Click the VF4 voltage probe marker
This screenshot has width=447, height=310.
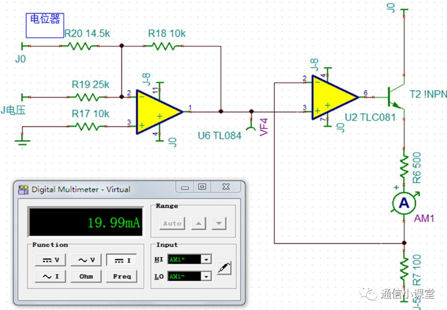click(x=251, y=122)
